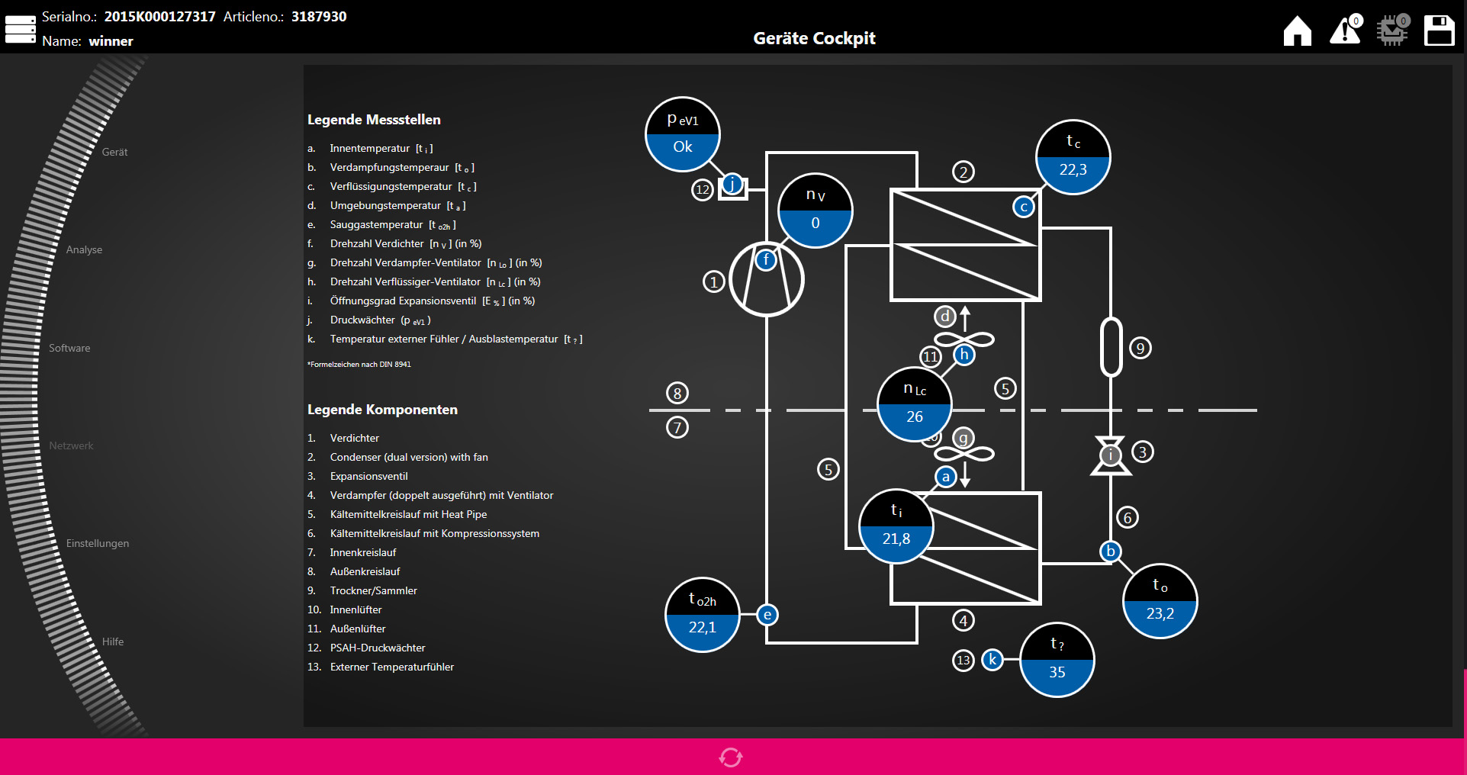Click legend entry 'Druckwächter'
The height and width of the screenshot is (775, 1467).
pos(380,320)
